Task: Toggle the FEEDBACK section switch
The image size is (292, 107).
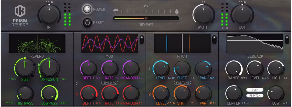Action: [x=287, y=40]
